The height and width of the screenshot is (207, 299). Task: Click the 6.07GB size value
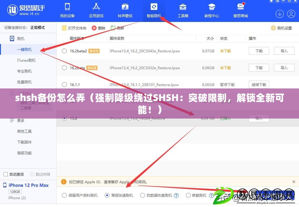coord(208,51)
